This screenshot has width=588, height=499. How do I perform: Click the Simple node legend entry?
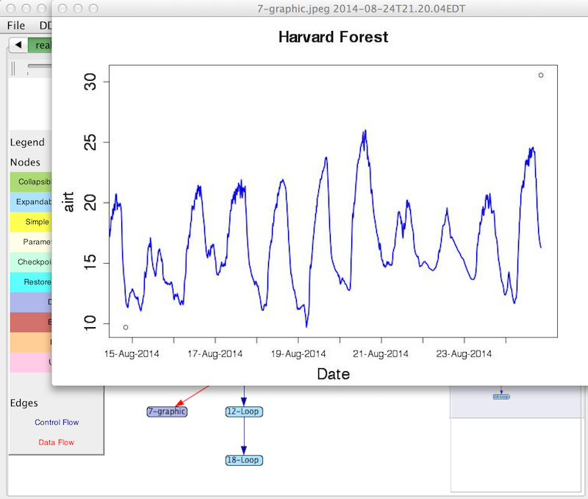31,222
